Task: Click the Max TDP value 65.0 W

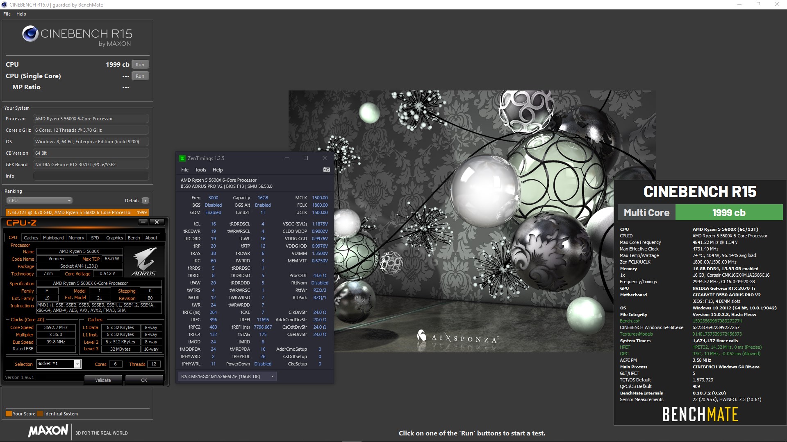Action: pos(112,259)
